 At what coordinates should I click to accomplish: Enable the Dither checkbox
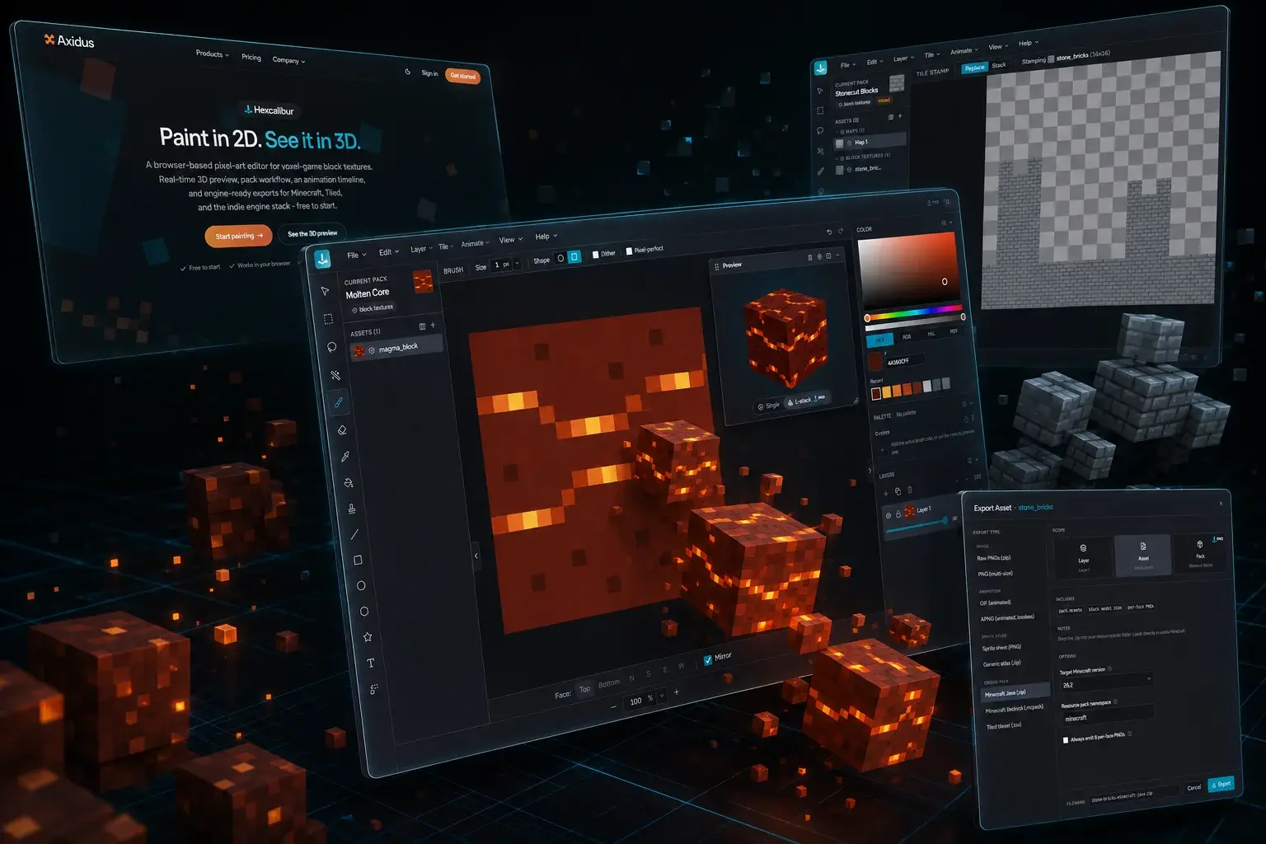click(596, 255)
